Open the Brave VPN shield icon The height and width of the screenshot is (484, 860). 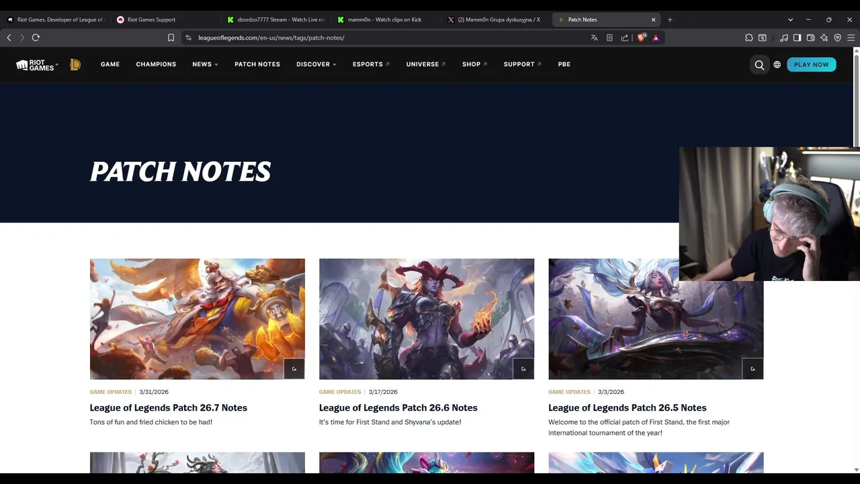coord(837,38)
